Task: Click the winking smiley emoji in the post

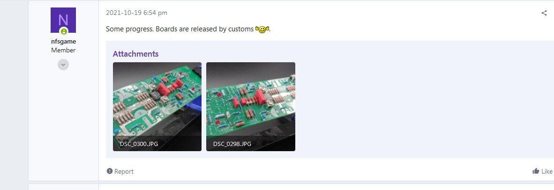Action: [262, 29]
